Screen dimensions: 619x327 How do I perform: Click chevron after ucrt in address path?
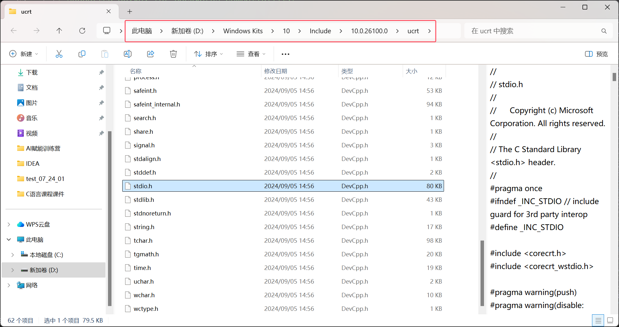point(429,31)
